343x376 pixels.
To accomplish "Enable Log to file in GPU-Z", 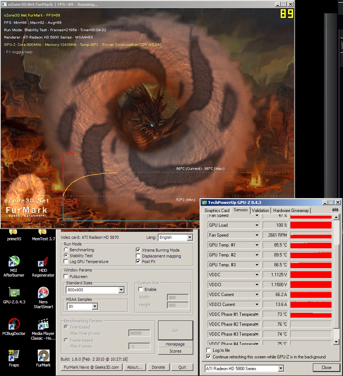I will [x=209, y=350].
